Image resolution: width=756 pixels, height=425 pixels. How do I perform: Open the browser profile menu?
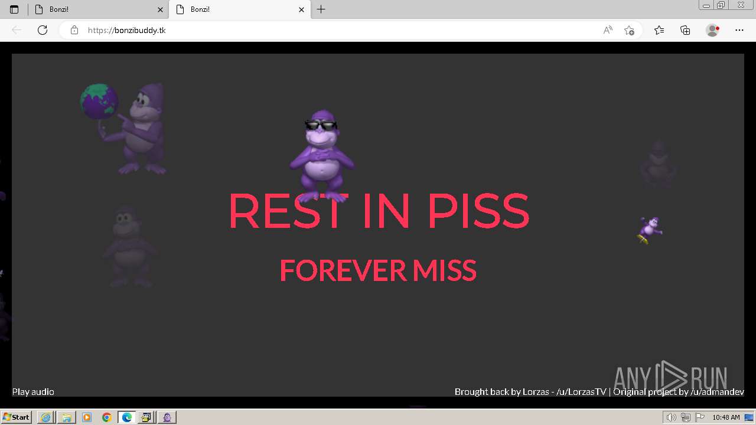pos(713,30)
